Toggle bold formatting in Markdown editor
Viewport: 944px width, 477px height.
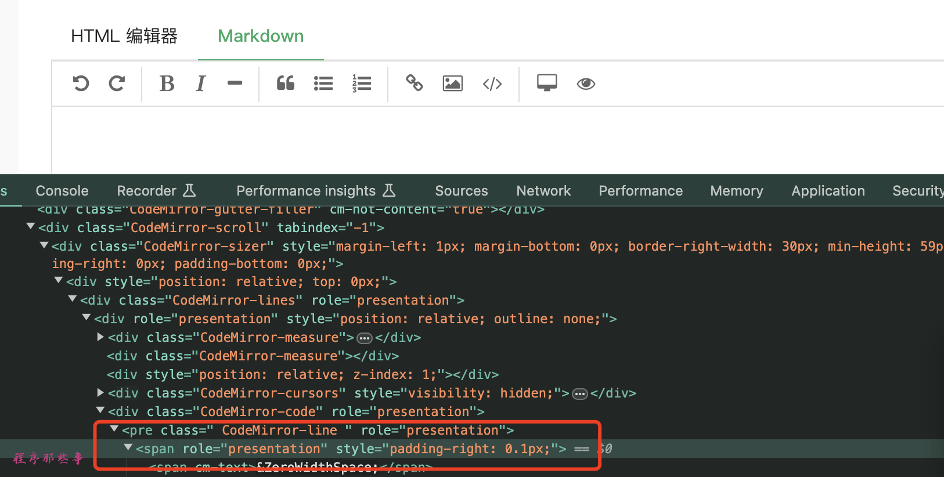167,84
